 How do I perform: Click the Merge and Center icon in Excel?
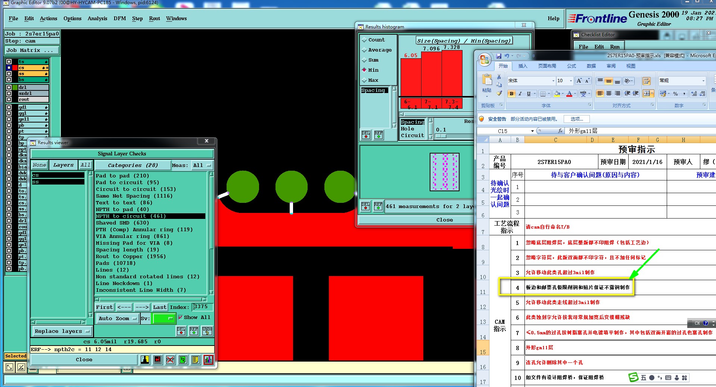[x=647, y=93]
